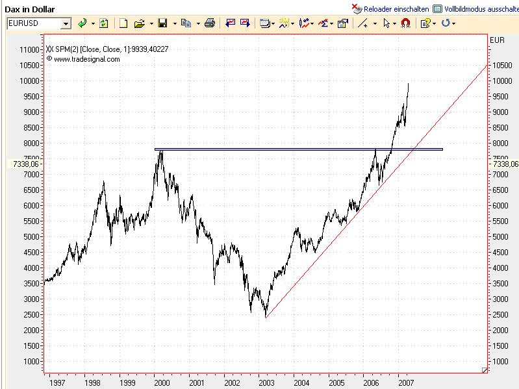Click the chart resize grip at corner
The image size is (519, 389).
pos(485,370)
